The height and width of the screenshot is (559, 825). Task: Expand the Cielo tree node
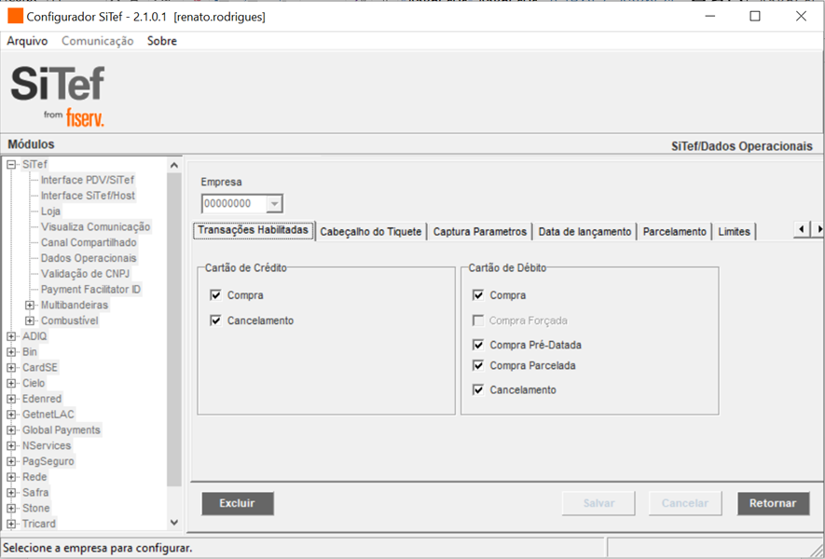click(11, 383)
